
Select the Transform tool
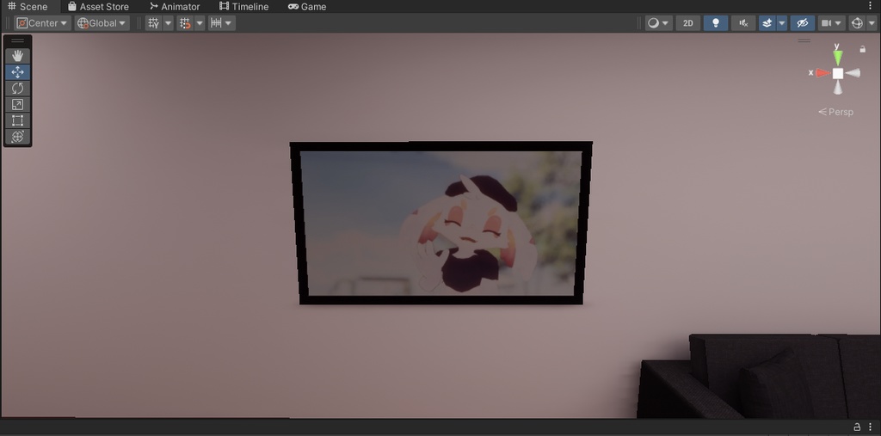(17, 137)
